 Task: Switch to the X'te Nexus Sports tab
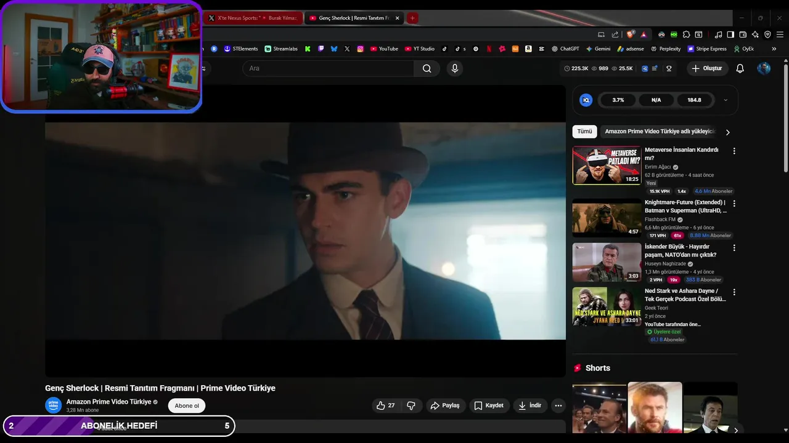click(252, 18)
